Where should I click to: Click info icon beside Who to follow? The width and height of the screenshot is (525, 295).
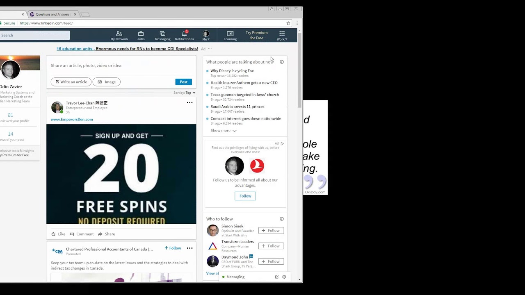[282, 219]
